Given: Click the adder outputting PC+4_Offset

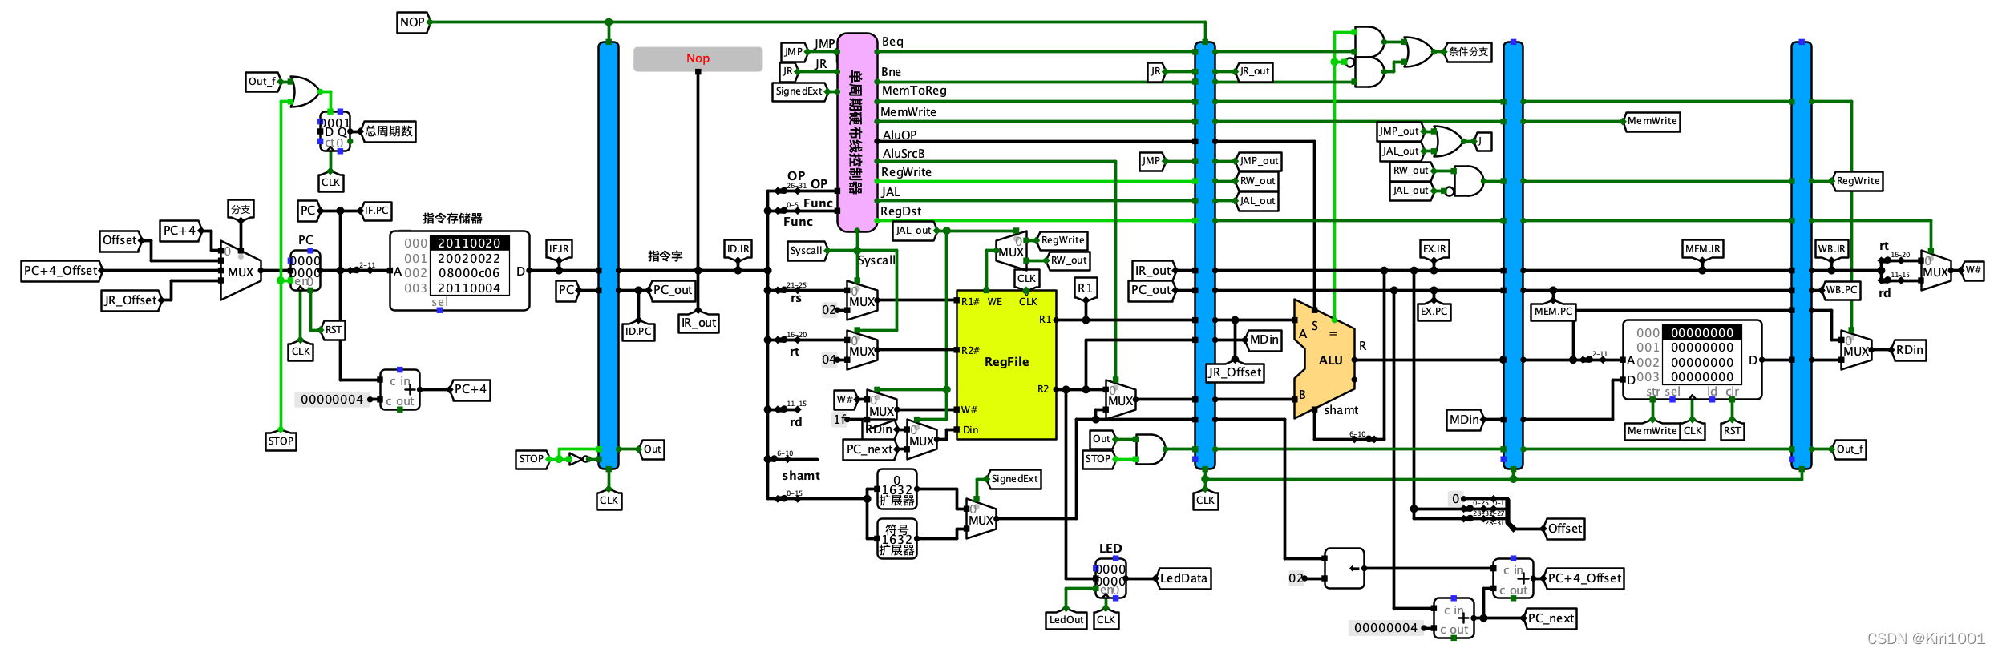Looking at the screenshot, I should [x=1513, y=578].
